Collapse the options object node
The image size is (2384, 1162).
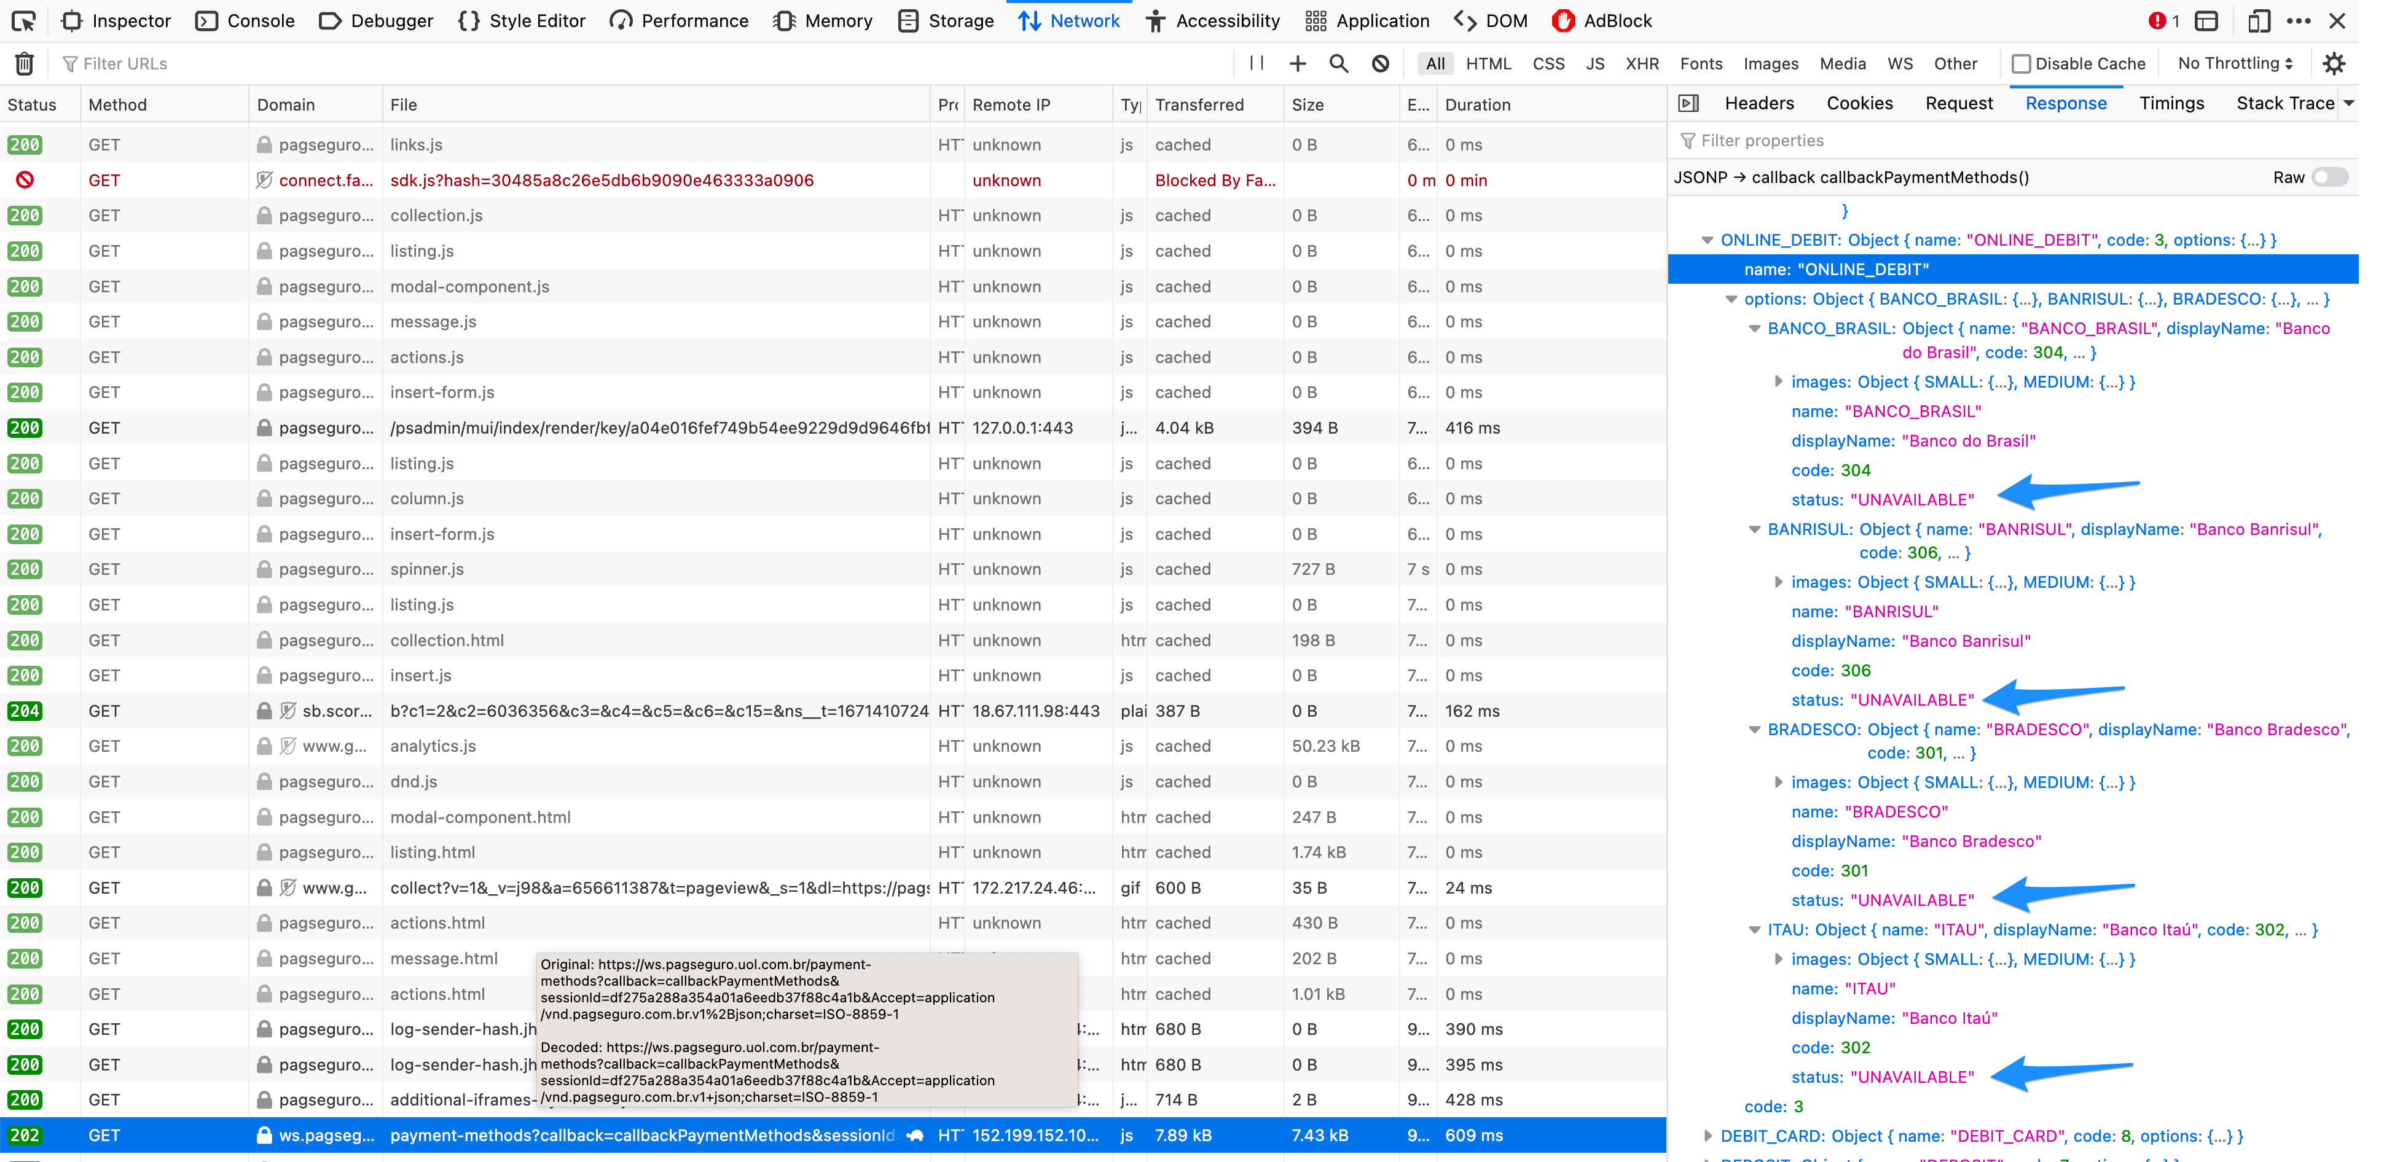click(1731, 300)
